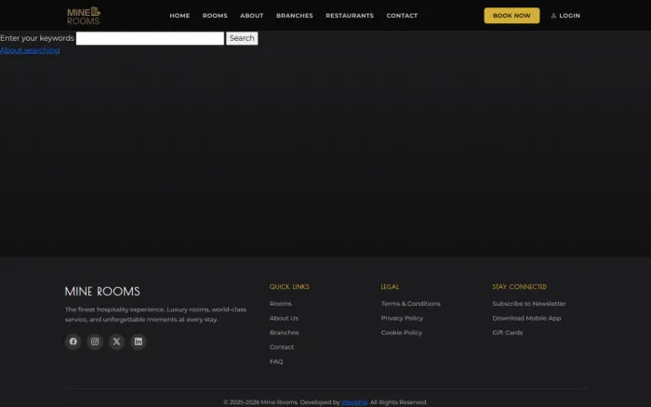
Task: Open the Facebook social icon in footer
Action: coord(73,341)
